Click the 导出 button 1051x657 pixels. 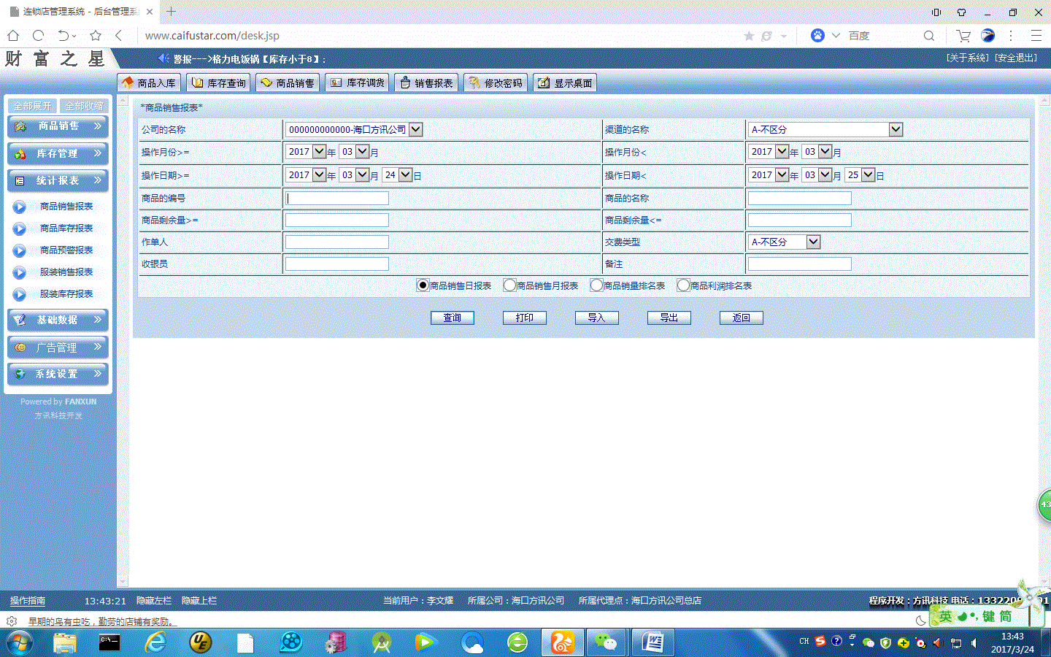pyautogui.click(x=669, y=318)
